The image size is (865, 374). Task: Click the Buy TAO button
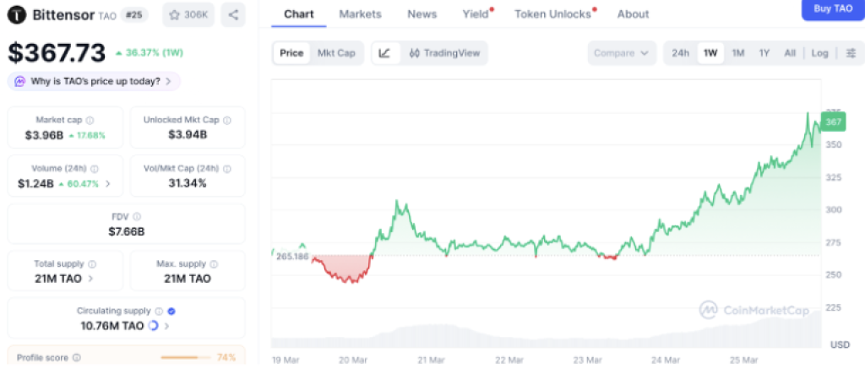[x=832, y=8]
